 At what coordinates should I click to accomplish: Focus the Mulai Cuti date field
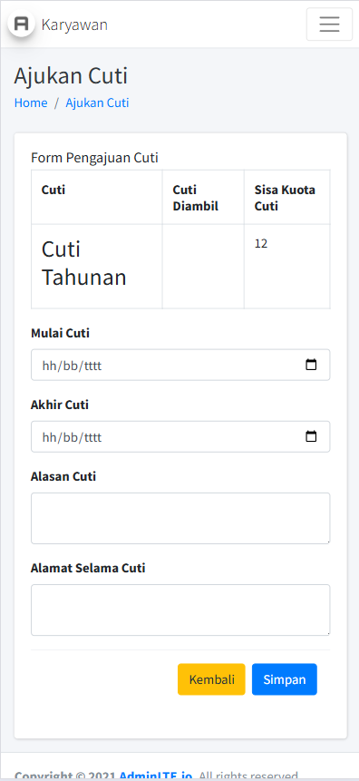tap(180, 365)
